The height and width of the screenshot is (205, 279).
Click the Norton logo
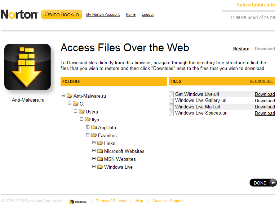point(19,14)
